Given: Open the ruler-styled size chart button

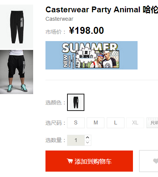Looking at the screenshot, I should click(x=152, y=123).
